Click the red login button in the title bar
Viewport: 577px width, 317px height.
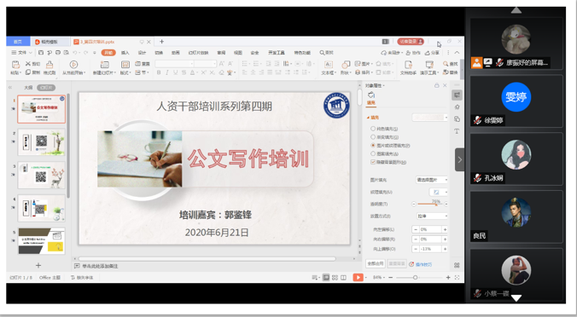[411, 42]
